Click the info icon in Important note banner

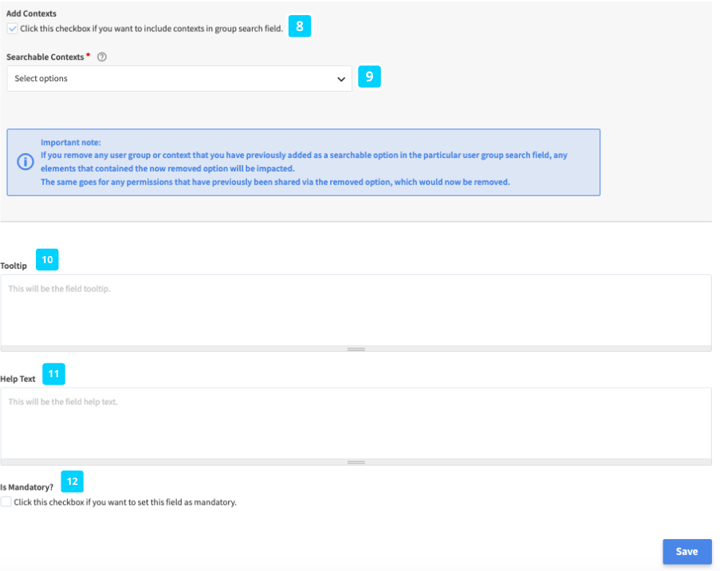26,162
